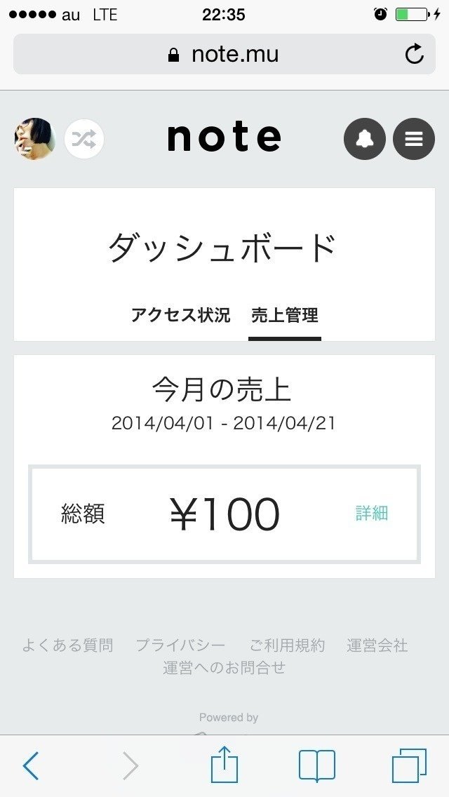
Task: Share the page using the share icon
Action: click(224, 765)
